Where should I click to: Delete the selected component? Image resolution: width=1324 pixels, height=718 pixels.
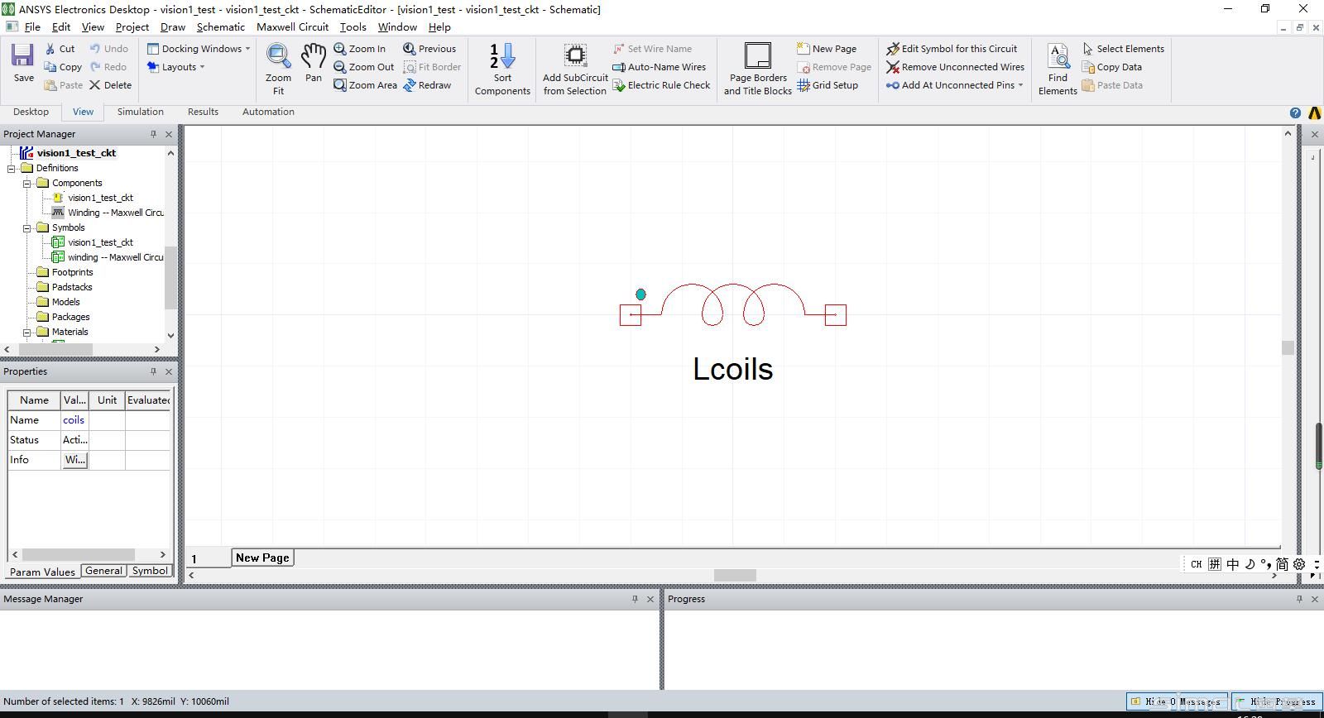click(110, 85)
